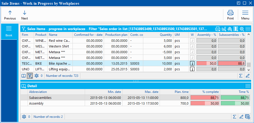The image size is (254, 123).
Task: Select the Assembly detail row
Action: (135, 104)
